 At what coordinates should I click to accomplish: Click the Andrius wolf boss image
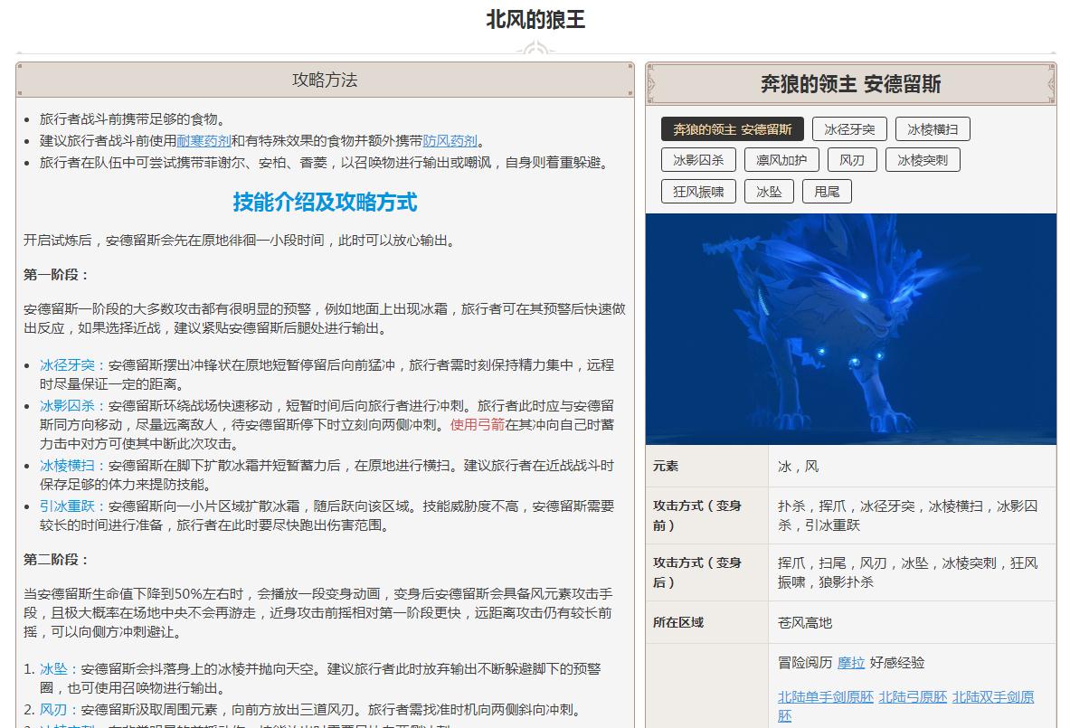[851, 329]
